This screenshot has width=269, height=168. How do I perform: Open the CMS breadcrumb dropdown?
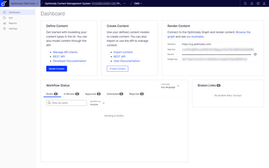pos(138,4)
